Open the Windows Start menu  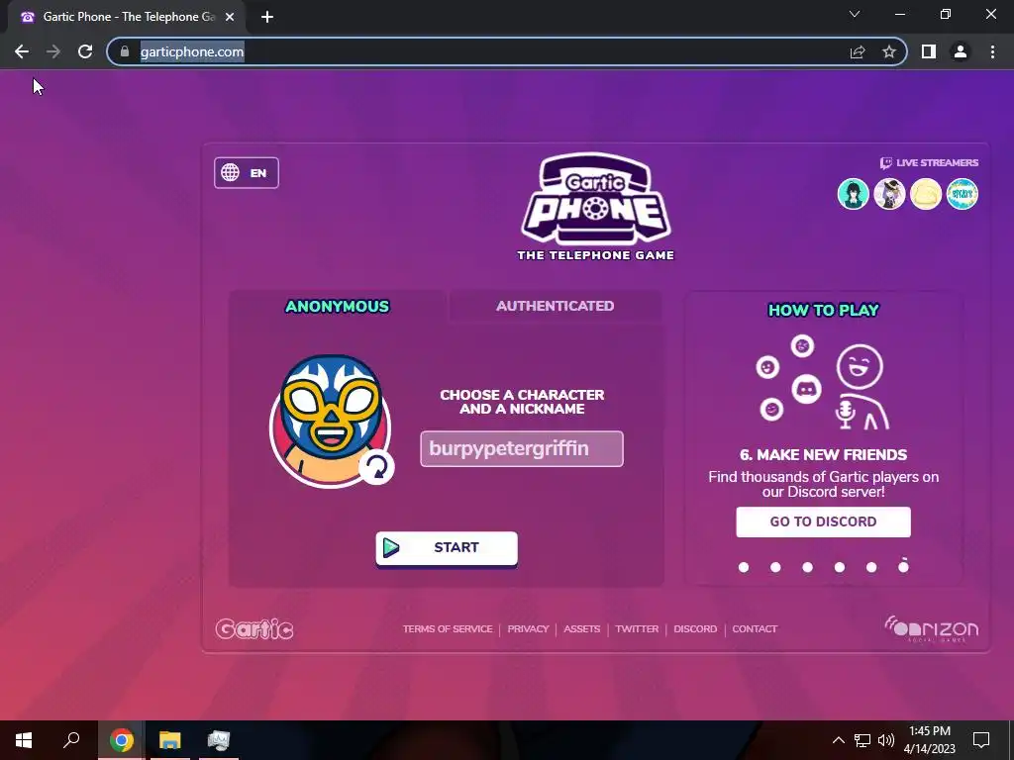(24, 740)
